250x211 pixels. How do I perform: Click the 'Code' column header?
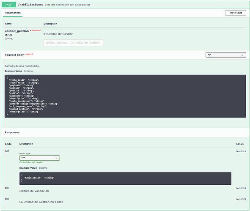tap(8, 144)
